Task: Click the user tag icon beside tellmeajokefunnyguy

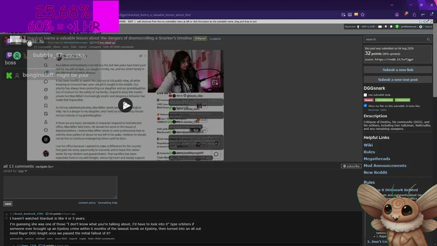Action: (91, 43)
